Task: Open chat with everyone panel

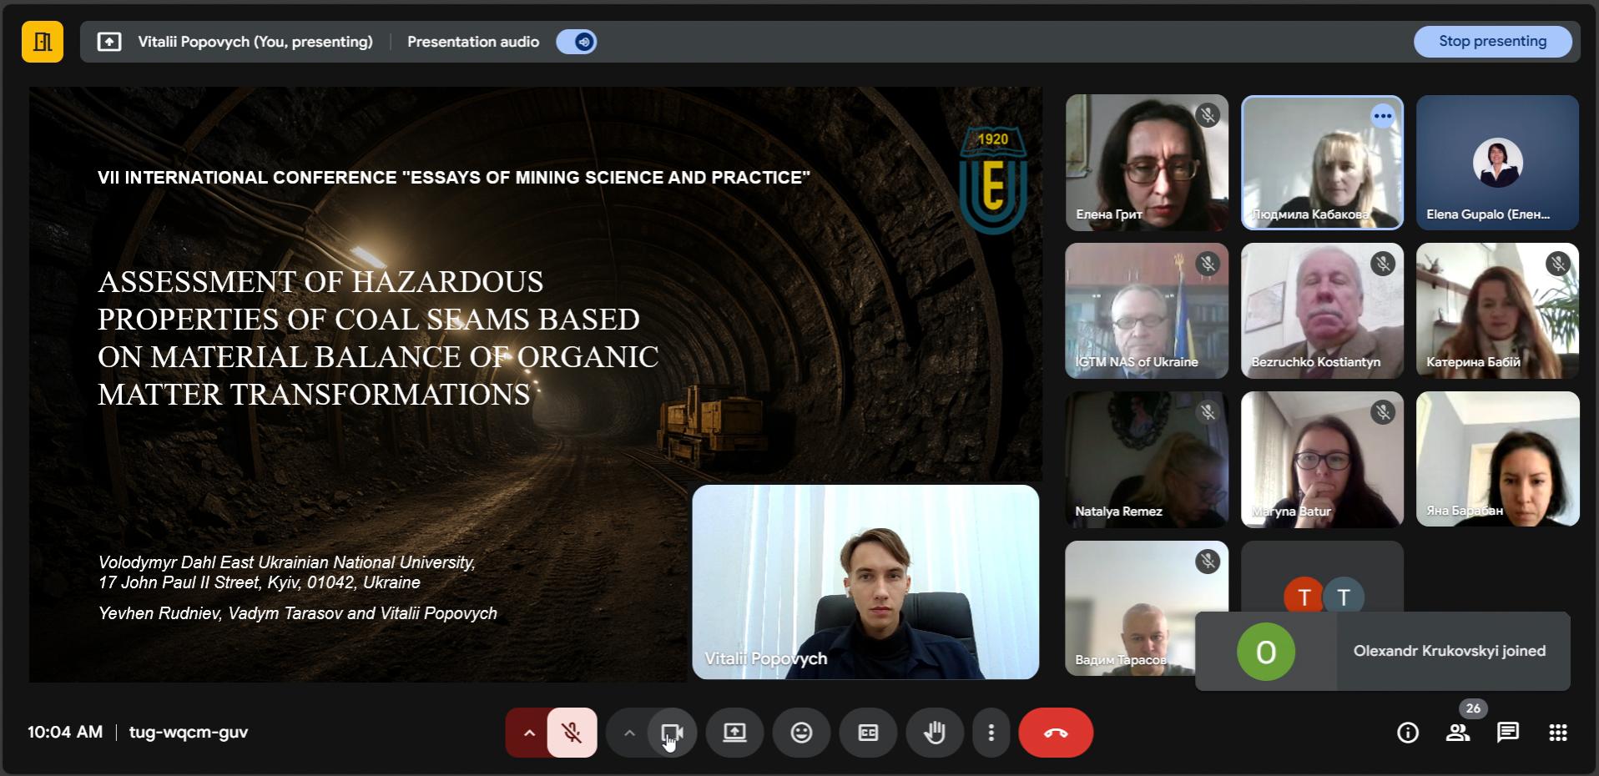Action: (x=1507, y=733)
